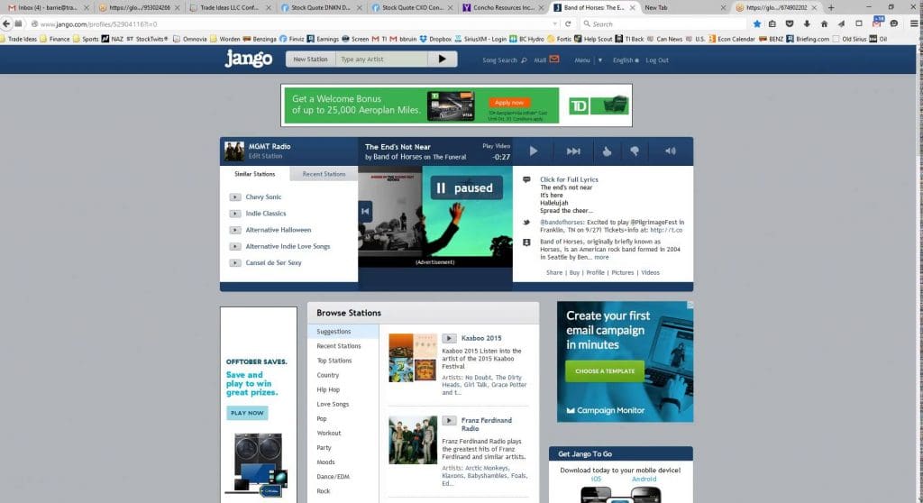Click Choose a Template ad button
This screenshot has width=923, height=503.
(x=605, y=371)
